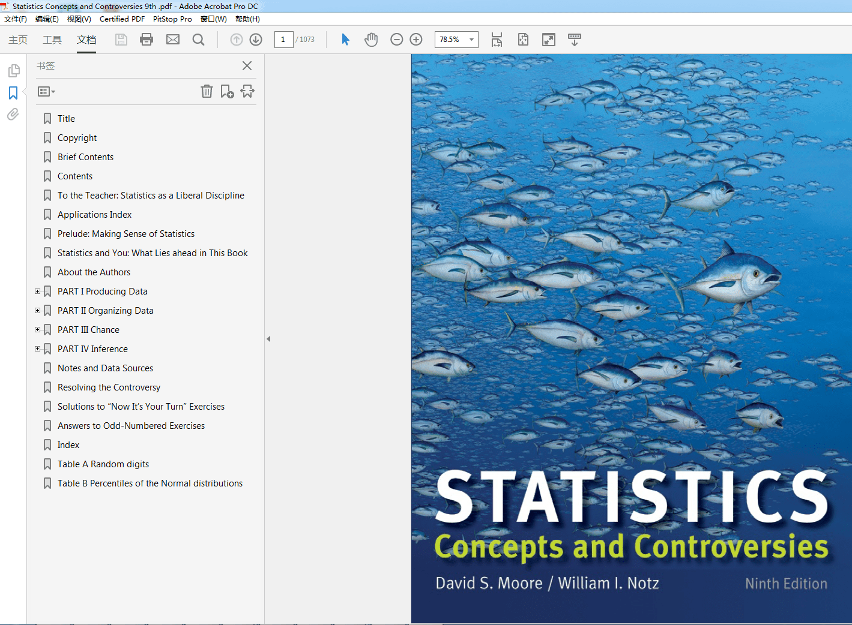Zoom in using the plus icon
The image size is (852, 625).
pos(415,39)
